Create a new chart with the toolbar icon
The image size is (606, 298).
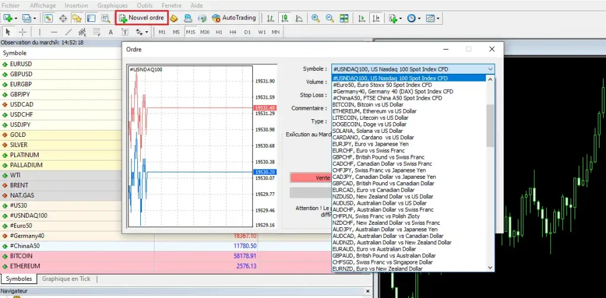(8, 18)
